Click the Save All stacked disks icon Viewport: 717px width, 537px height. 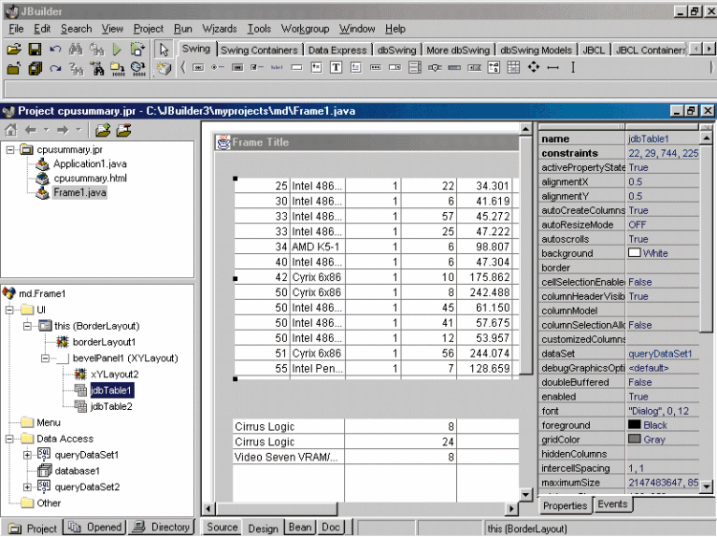click(34, 69)
